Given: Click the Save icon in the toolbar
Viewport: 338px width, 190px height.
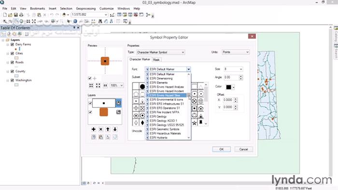Looking at the screenshot, I should pos(16,15).
